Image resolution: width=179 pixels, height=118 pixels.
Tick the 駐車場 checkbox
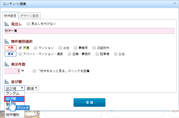click(x=97, y=54)
